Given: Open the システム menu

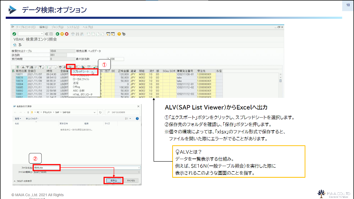Looking at the screenshot, I should point(73,27).
